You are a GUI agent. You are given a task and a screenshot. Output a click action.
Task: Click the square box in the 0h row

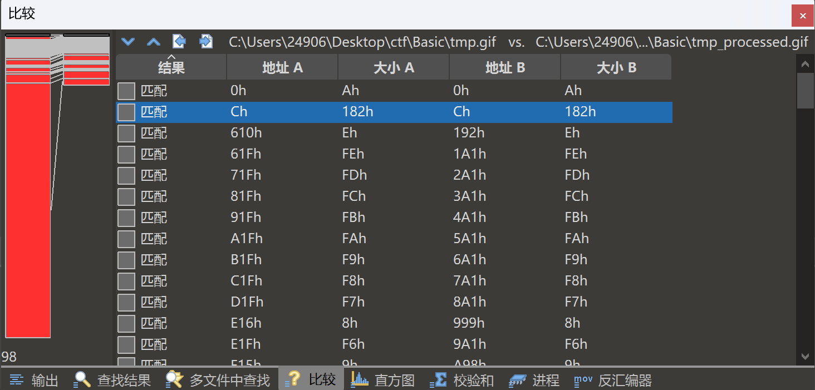(126, 91)
